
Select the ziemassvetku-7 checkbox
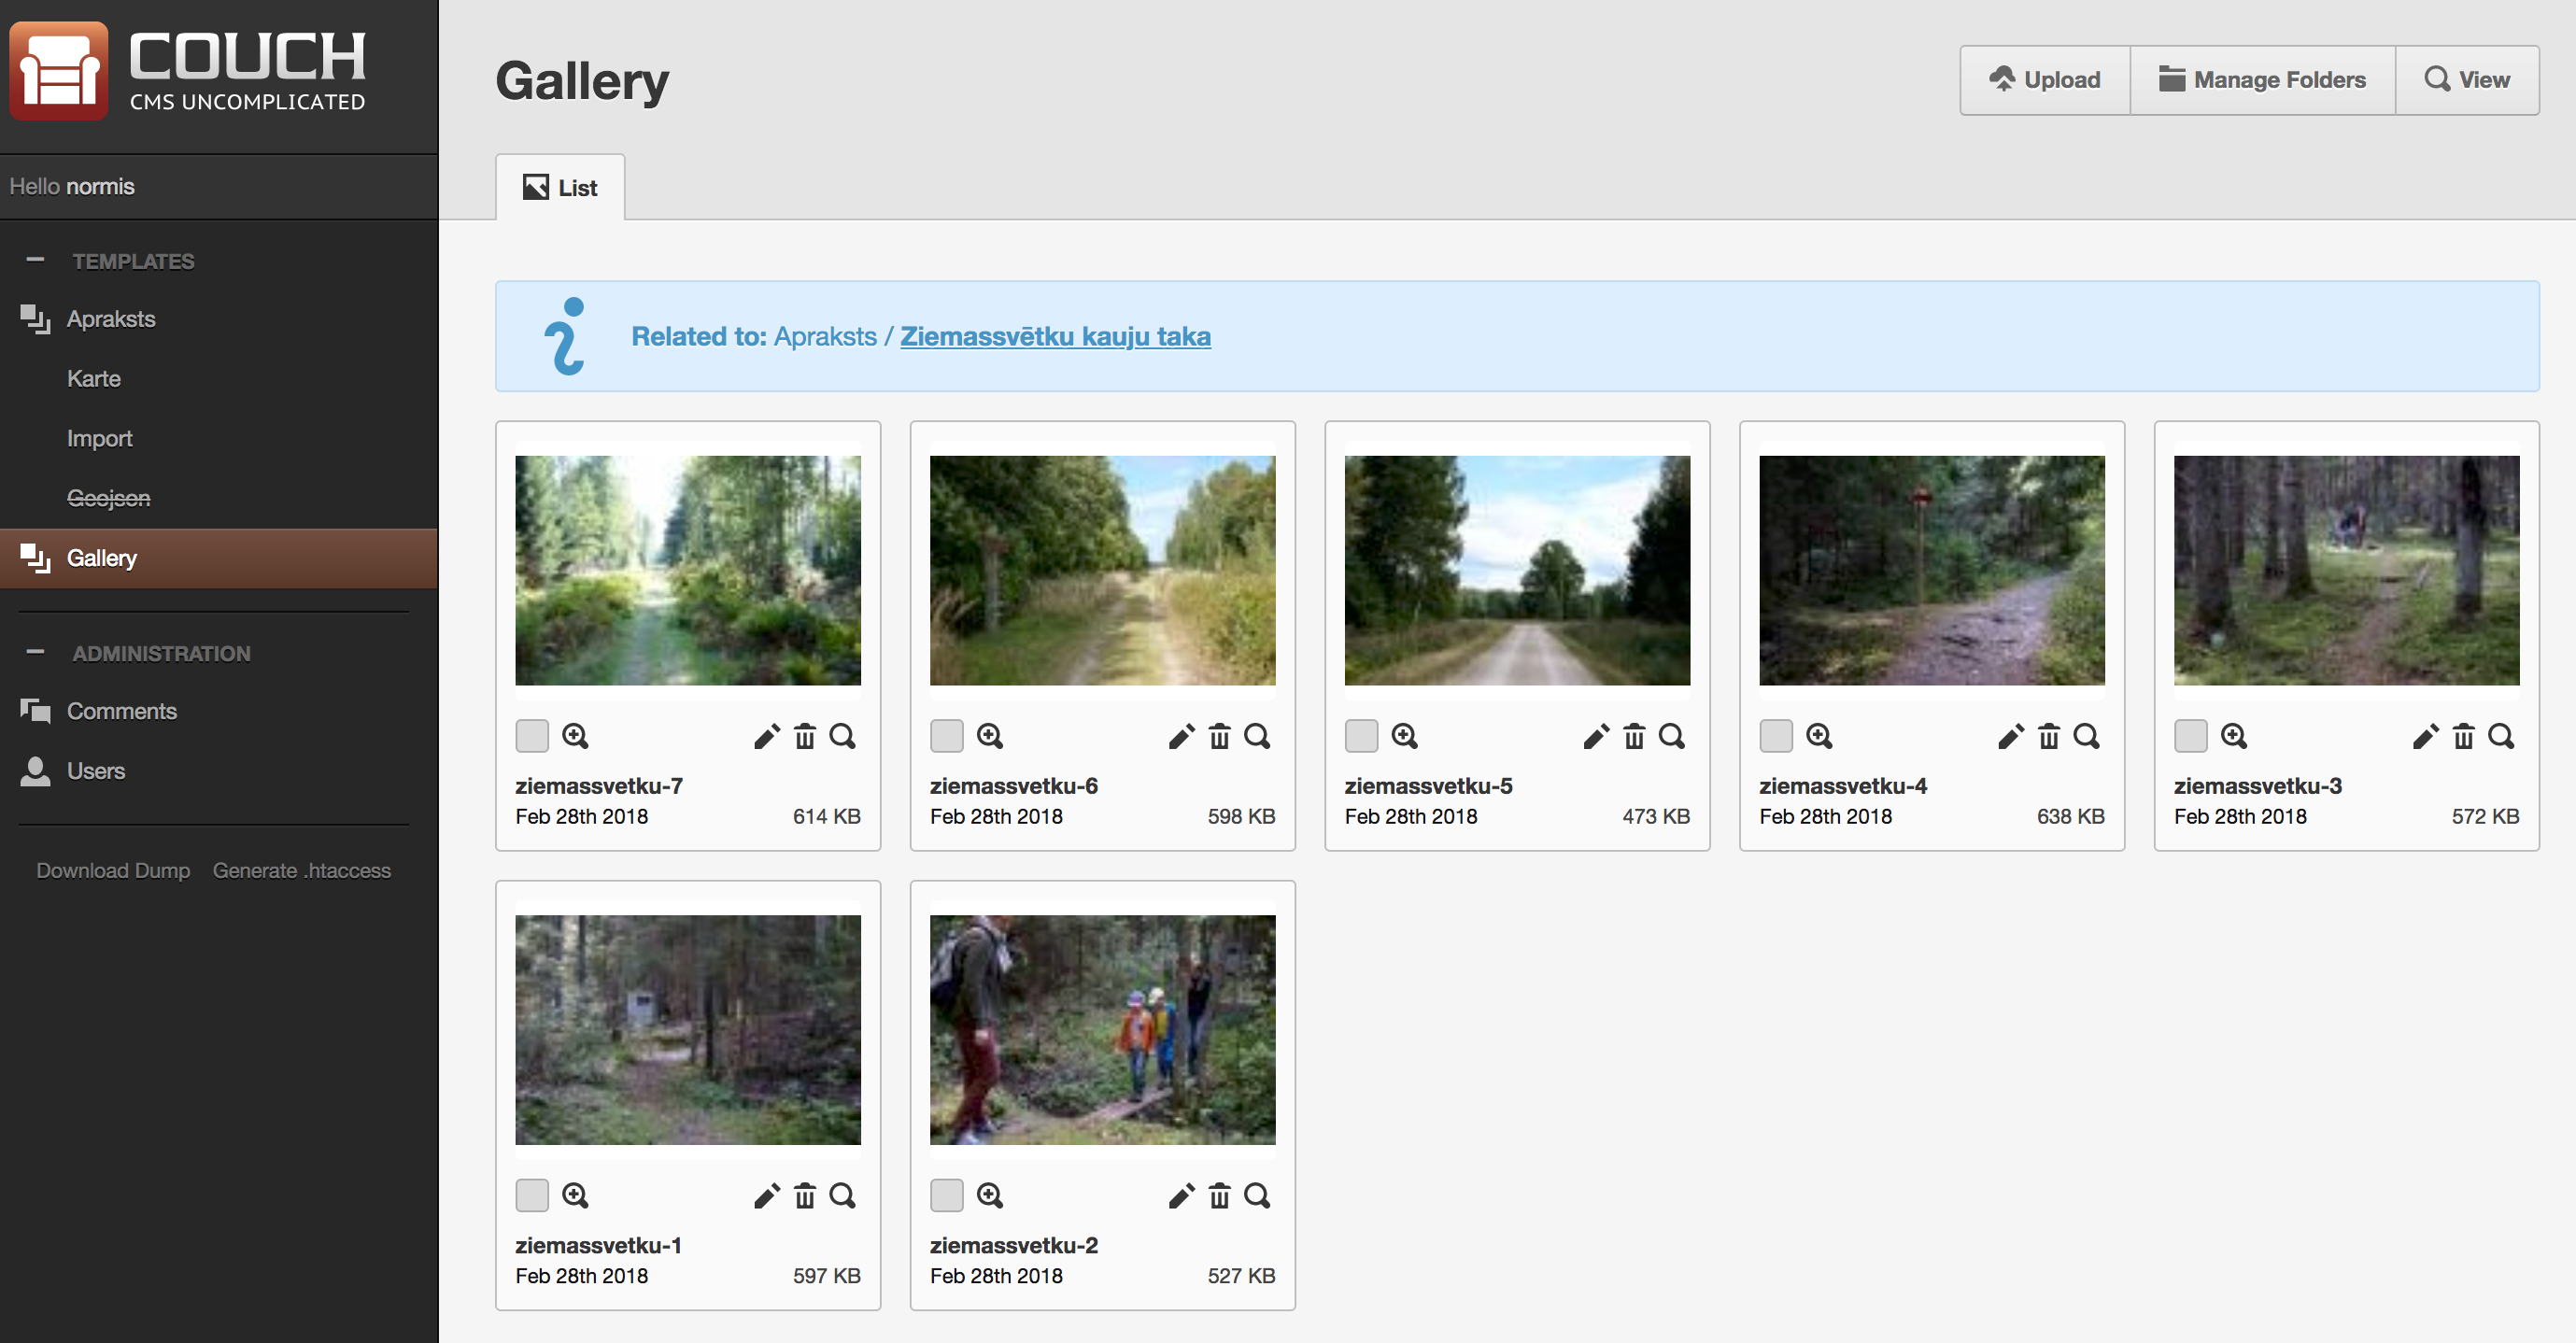532,736
